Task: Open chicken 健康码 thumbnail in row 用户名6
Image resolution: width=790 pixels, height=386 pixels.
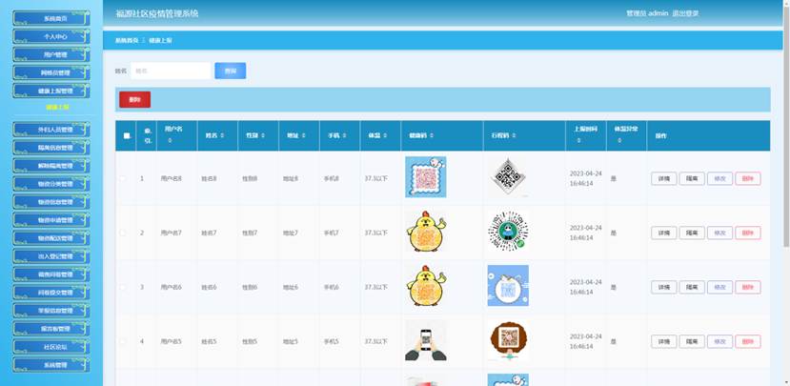Action: tap(426, 286)
